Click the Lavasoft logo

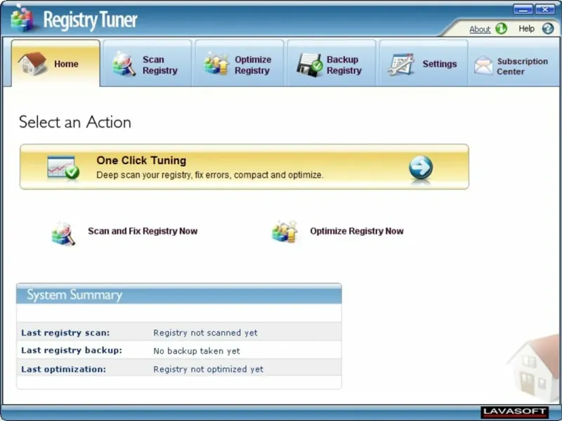514,412
